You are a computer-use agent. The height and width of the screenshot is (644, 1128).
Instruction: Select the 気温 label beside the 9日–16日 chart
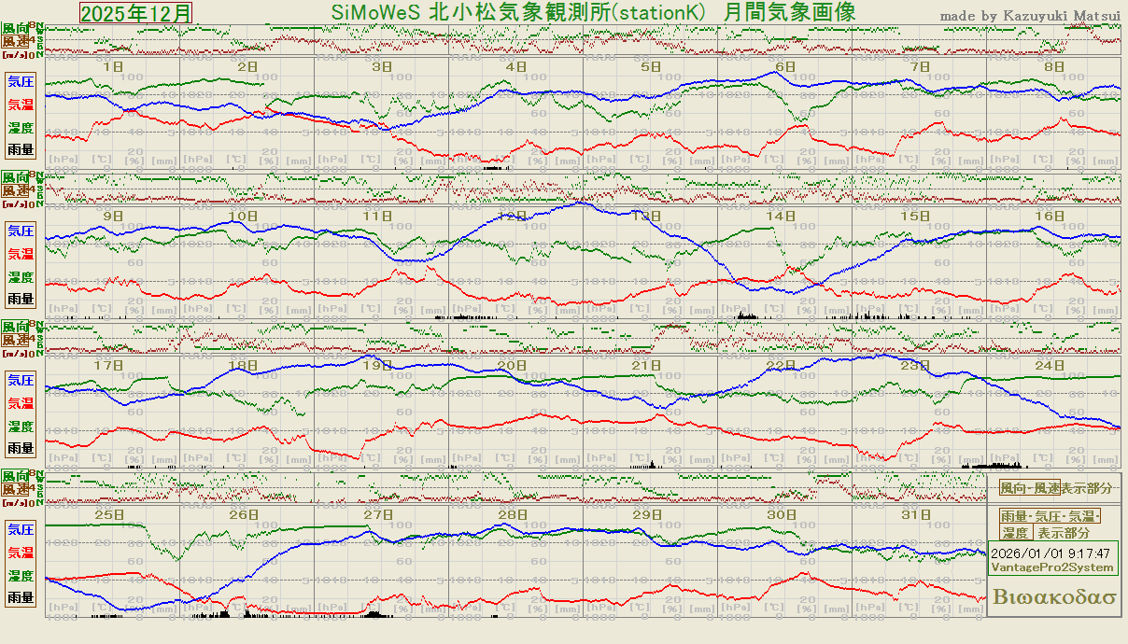(21, 253)
